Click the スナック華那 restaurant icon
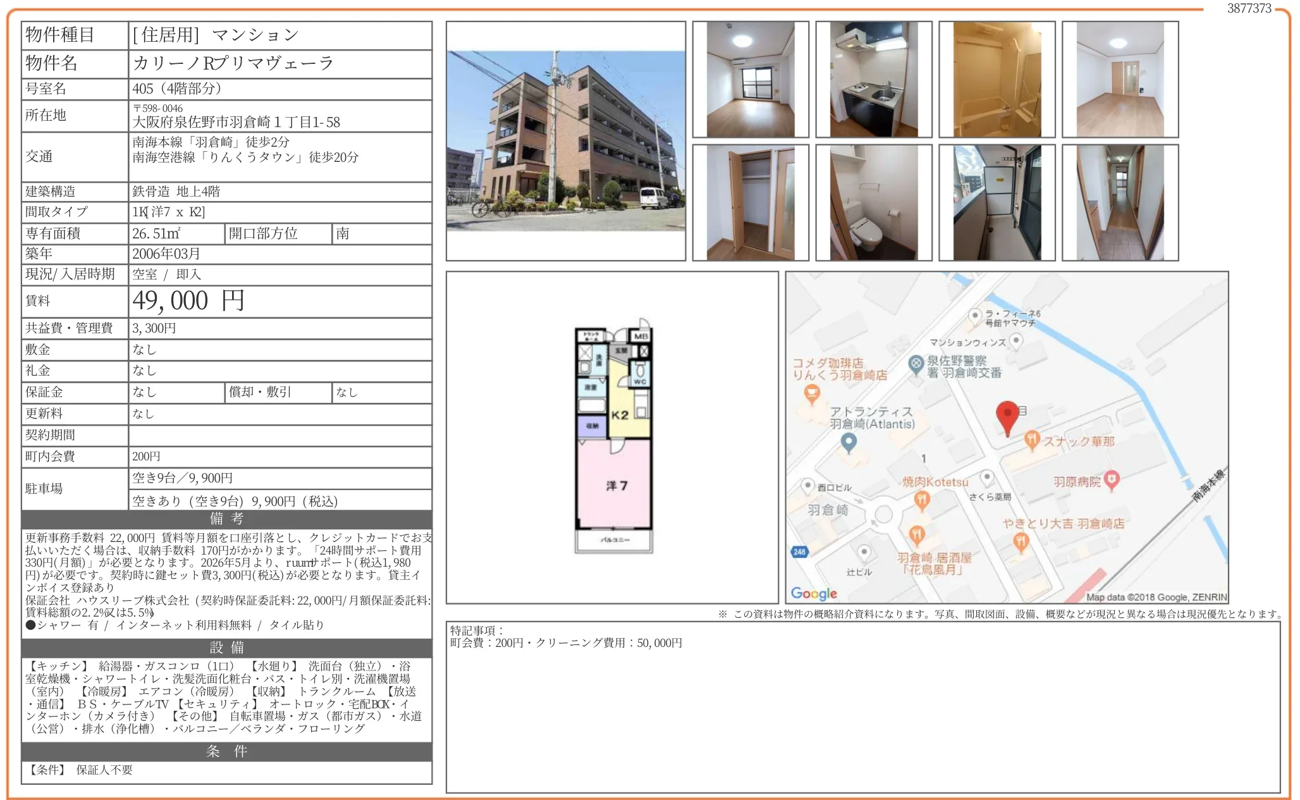1300x800 pixels. point(1032,440)
